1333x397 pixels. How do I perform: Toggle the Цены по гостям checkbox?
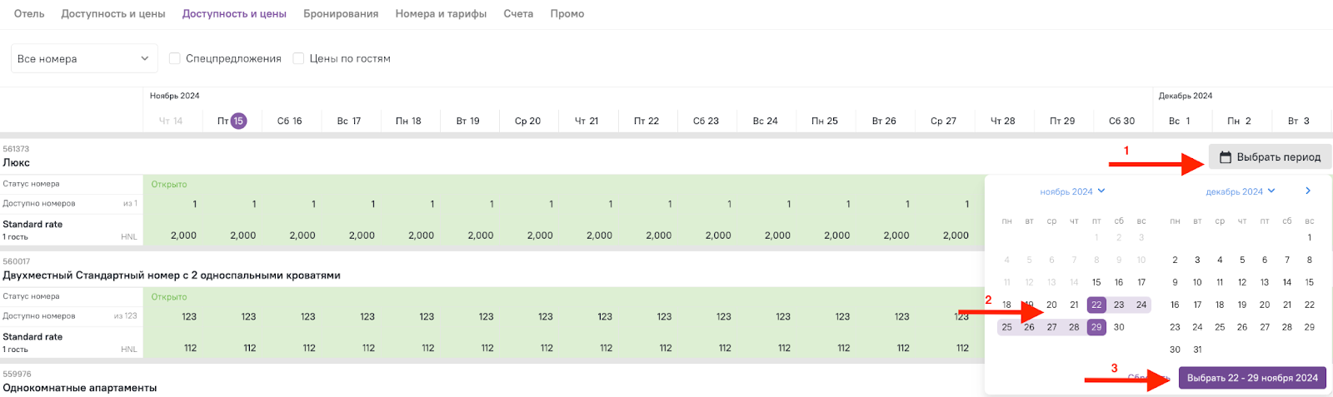coord(298,58)
